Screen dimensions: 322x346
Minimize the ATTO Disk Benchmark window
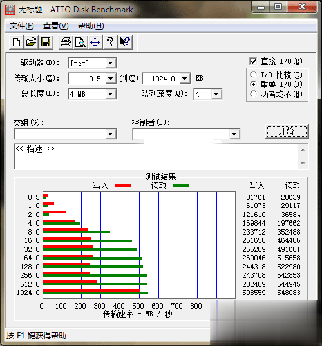261,7
